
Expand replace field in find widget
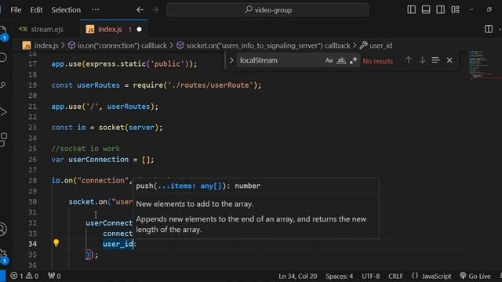pyautogui.click(x=231, y=60)
